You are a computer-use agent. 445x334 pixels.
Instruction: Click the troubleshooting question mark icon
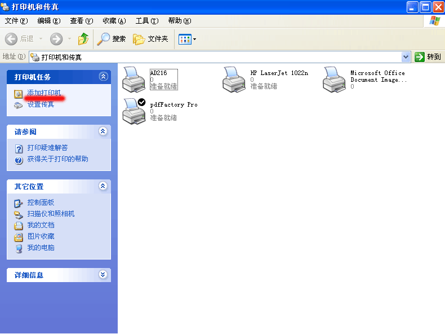pyautogui.click(x=19, y=149)
